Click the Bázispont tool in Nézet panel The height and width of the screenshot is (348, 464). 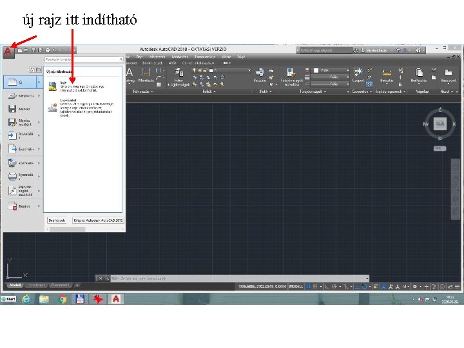(449, 75)
